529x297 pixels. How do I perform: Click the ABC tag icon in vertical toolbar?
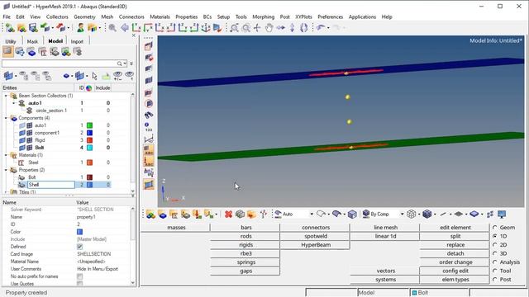point(149,150)
